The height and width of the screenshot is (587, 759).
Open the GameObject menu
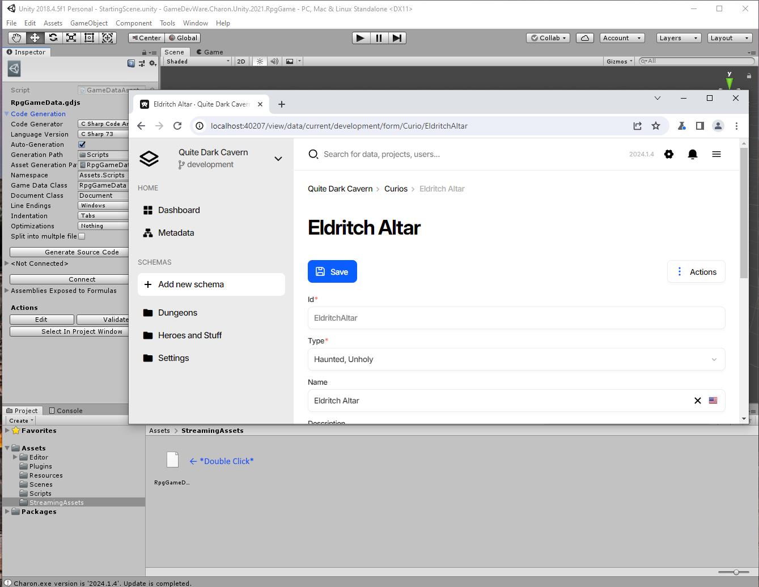pyautogui.click(x=89, y=23)
